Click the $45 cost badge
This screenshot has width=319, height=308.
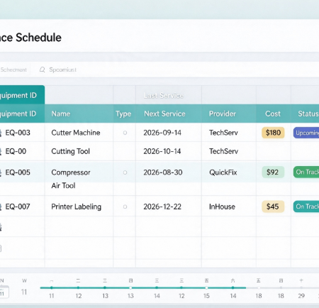tap(273, 207)
